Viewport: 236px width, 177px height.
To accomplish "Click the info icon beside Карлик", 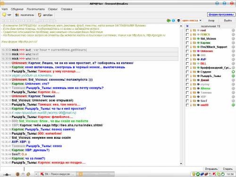I will tap(191, 43).
